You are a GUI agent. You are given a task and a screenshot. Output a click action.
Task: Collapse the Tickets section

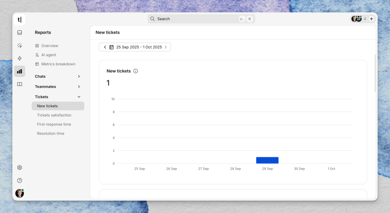coord(58,97)
